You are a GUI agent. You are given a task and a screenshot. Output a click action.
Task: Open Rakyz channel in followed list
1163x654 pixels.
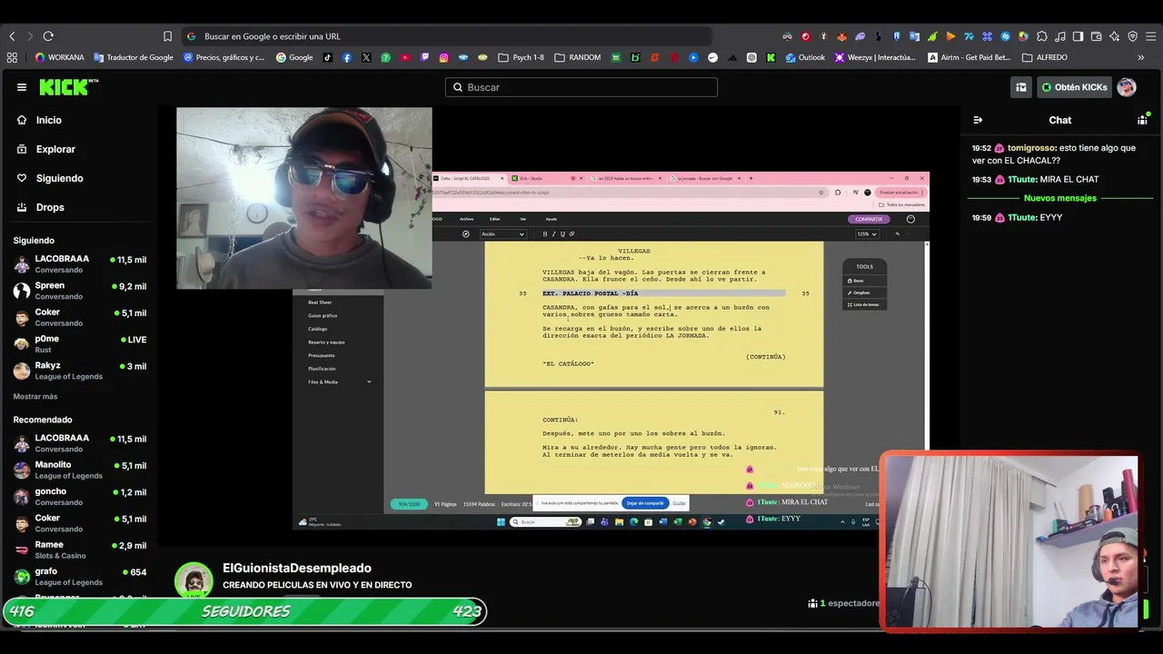click(79, 371)
